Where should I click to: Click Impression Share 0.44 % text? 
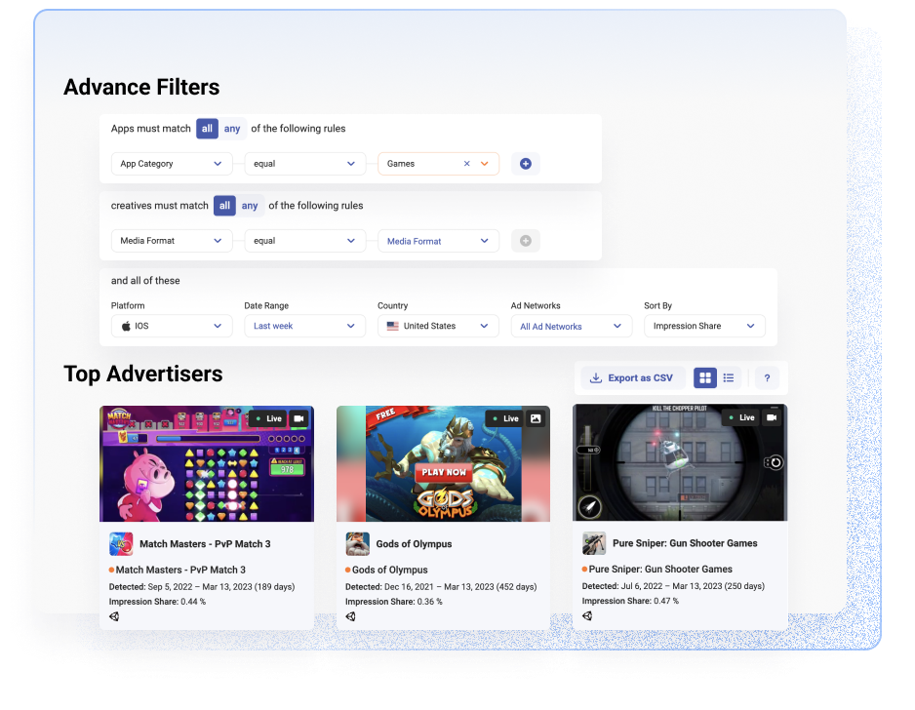click(x=157, y=602)
